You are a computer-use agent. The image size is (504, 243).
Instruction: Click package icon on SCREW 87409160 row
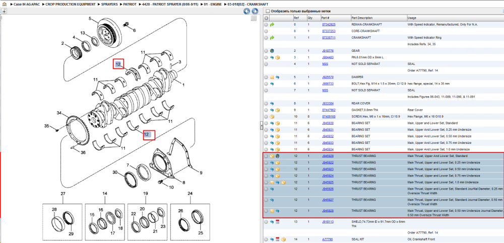tap(272, 117)
